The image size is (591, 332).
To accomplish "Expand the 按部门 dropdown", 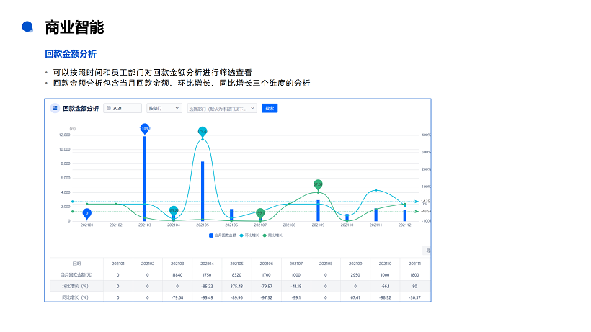I will coord(164,109).
